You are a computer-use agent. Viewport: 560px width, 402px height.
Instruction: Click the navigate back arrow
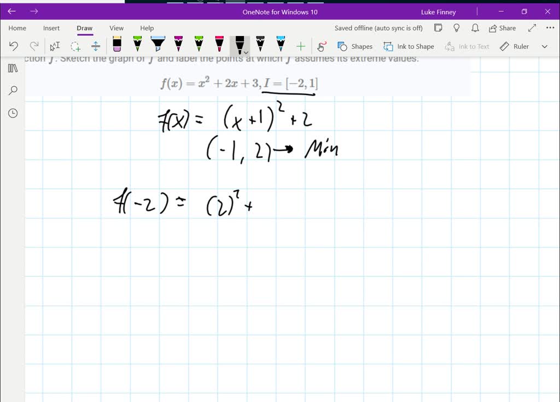(11, 10)
